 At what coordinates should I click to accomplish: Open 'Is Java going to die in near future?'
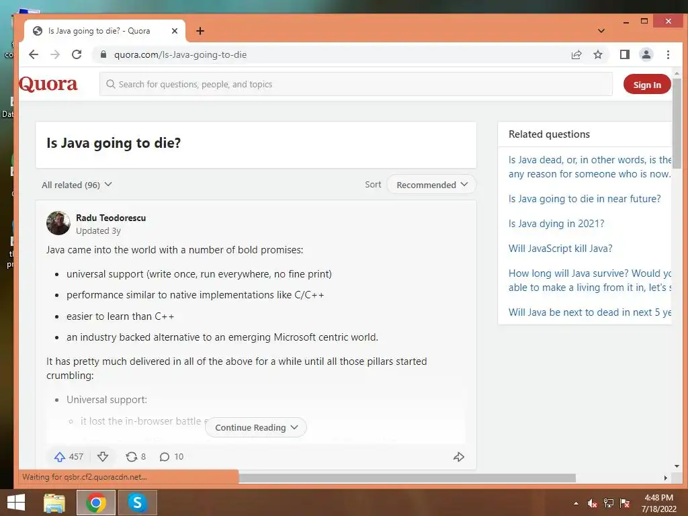(585, 199)
